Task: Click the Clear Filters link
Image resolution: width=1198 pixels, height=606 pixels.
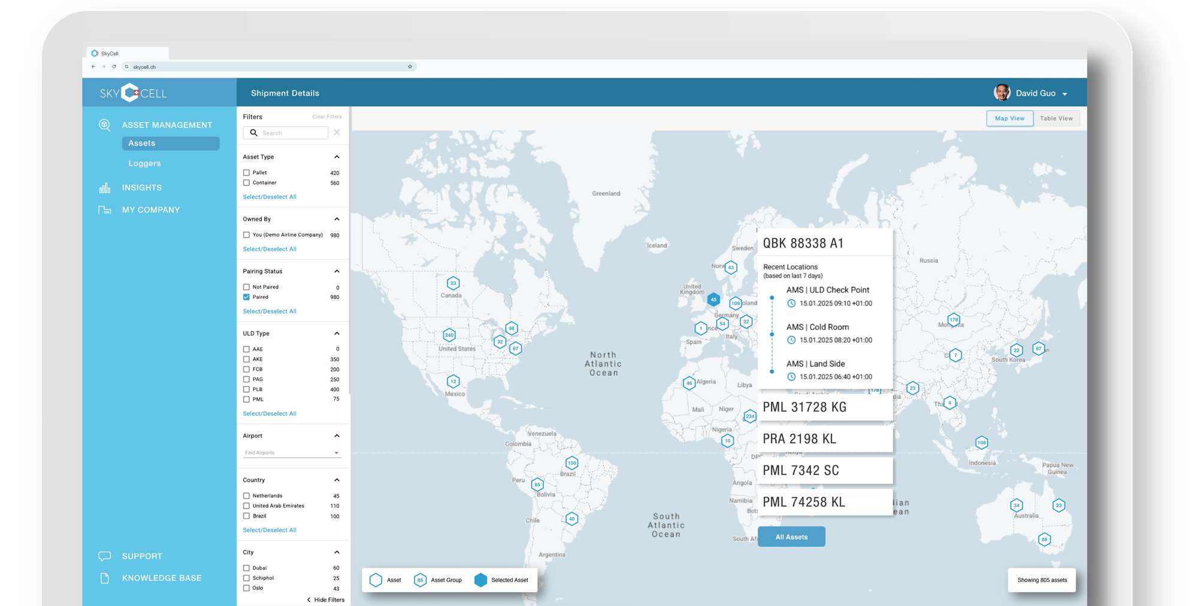Action: [327, 116]
